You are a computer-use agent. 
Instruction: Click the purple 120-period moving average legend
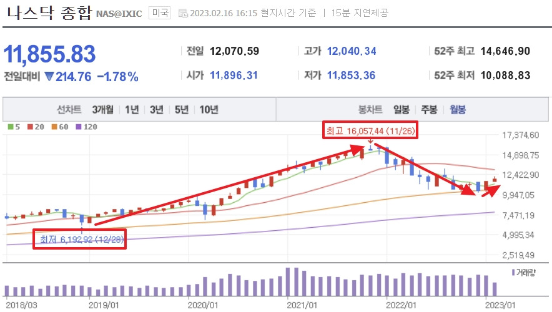point(86,127)
